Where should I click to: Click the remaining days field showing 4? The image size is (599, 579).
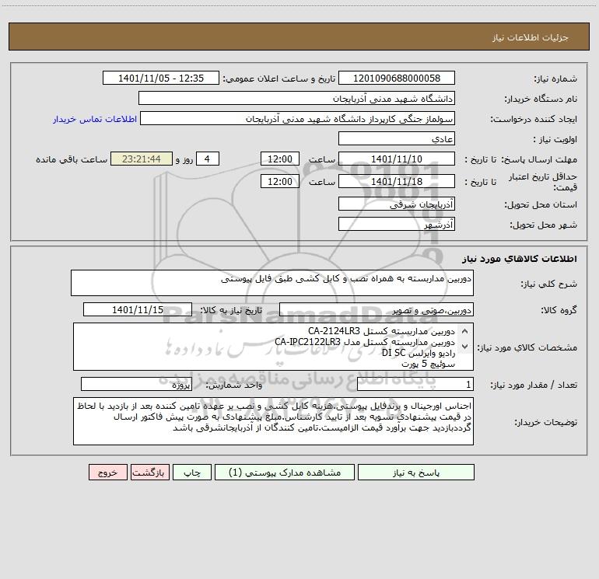point(208,159)
